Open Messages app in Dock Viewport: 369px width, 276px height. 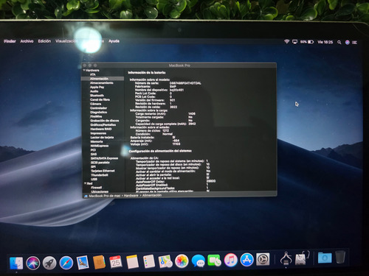point(199,261)
